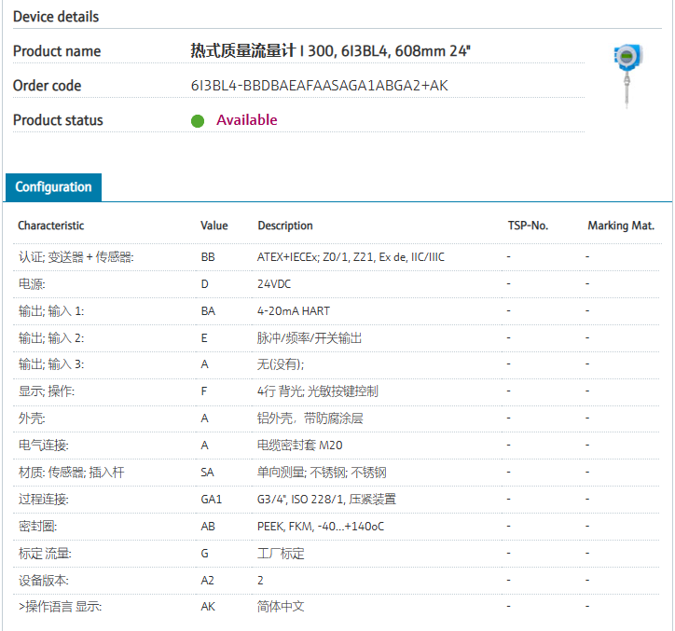The image size is (675, 631).
Task: Click the Marking Mat. column header
Action: (621, 226)
